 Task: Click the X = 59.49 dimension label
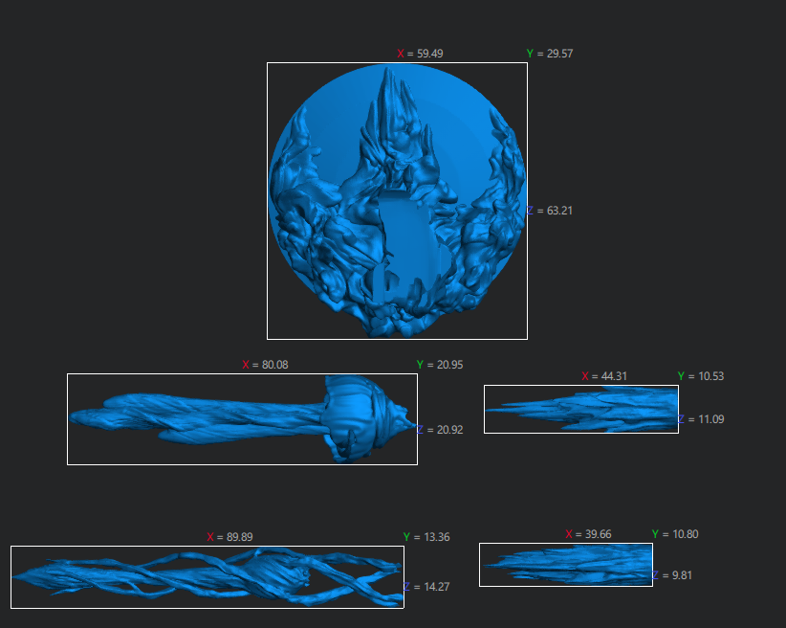point(420,54)
